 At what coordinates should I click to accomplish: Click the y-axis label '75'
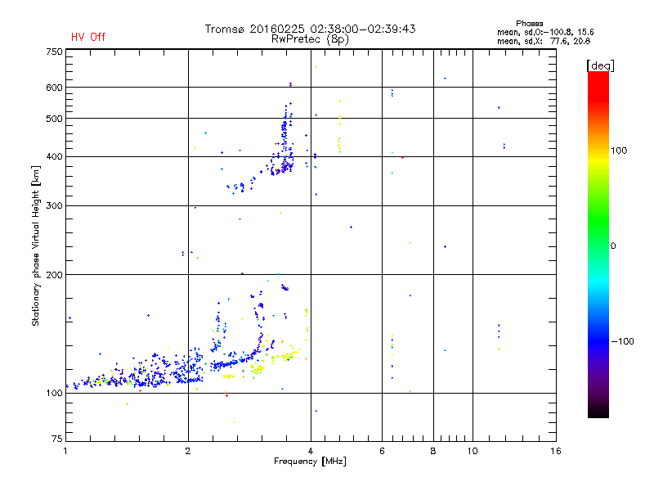[x=57, y=439]
